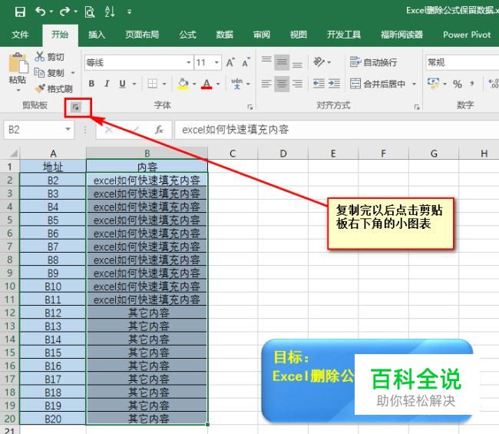This screenshot has height=434, width=499.
Task: Switch to the Insert (插入) tab
Action: [97, 35]
